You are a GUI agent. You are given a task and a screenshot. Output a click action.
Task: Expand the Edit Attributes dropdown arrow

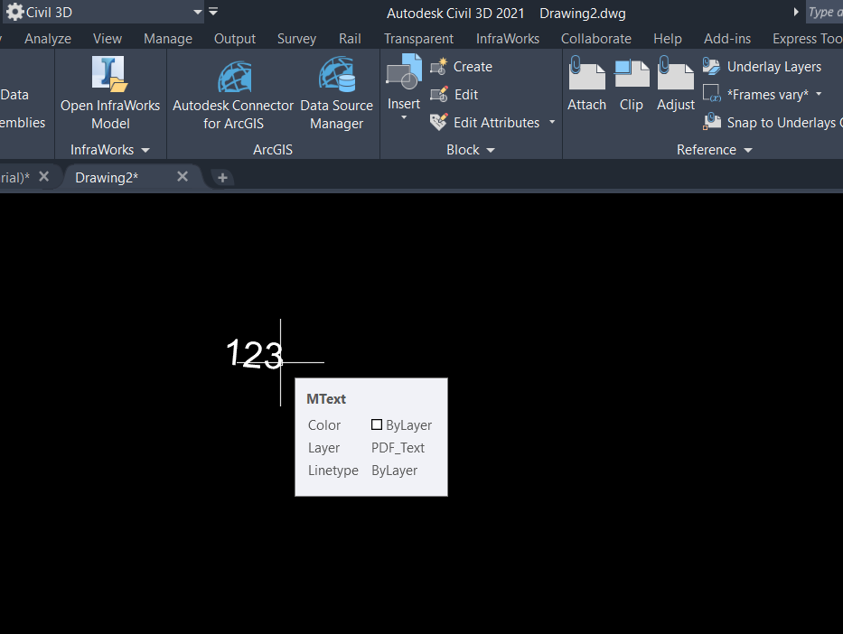[x=552, y=123]
